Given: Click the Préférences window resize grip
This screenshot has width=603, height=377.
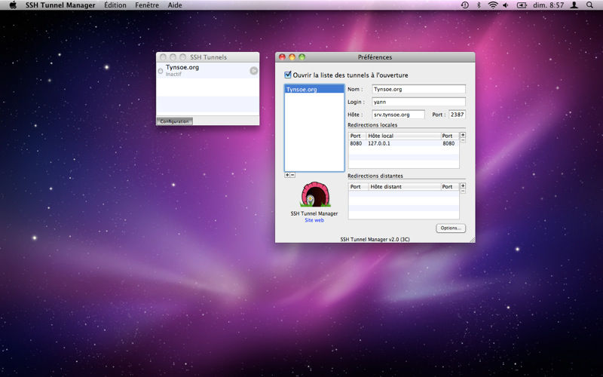Looking at the screenshot, I should (473, 240).
